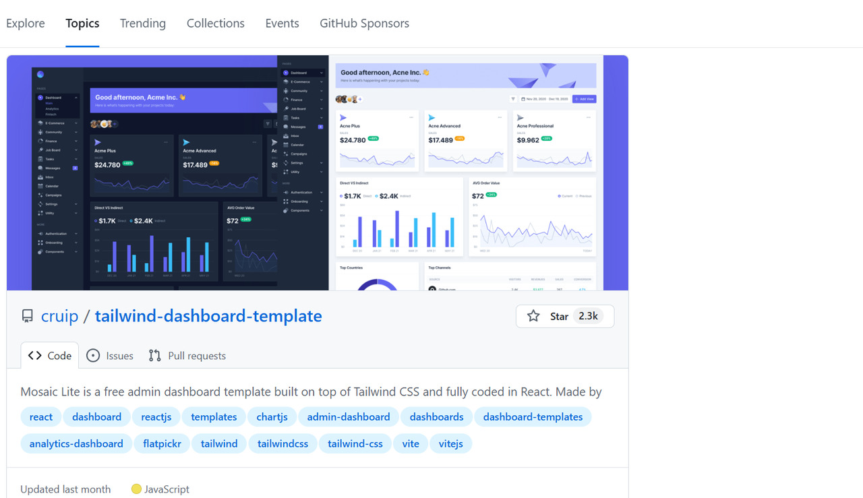This screenshot has width=863, height=498.
Task: Click the pull request branch icon
Action: point(155,356)
